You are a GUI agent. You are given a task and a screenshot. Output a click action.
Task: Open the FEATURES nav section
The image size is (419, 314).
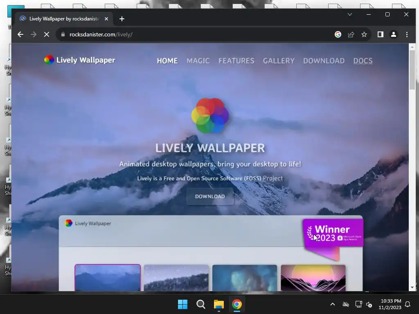pos(236,61)
